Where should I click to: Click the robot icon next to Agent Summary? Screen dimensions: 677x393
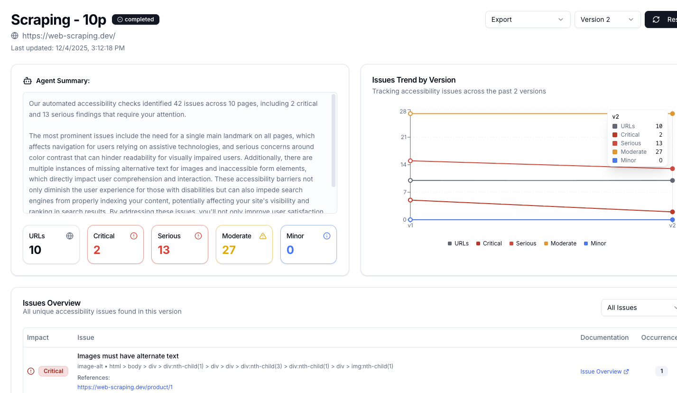tap(28, 81)
